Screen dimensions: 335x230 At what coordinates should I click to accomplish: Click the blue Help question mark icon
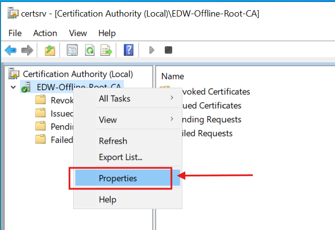(x=129, y=50)
